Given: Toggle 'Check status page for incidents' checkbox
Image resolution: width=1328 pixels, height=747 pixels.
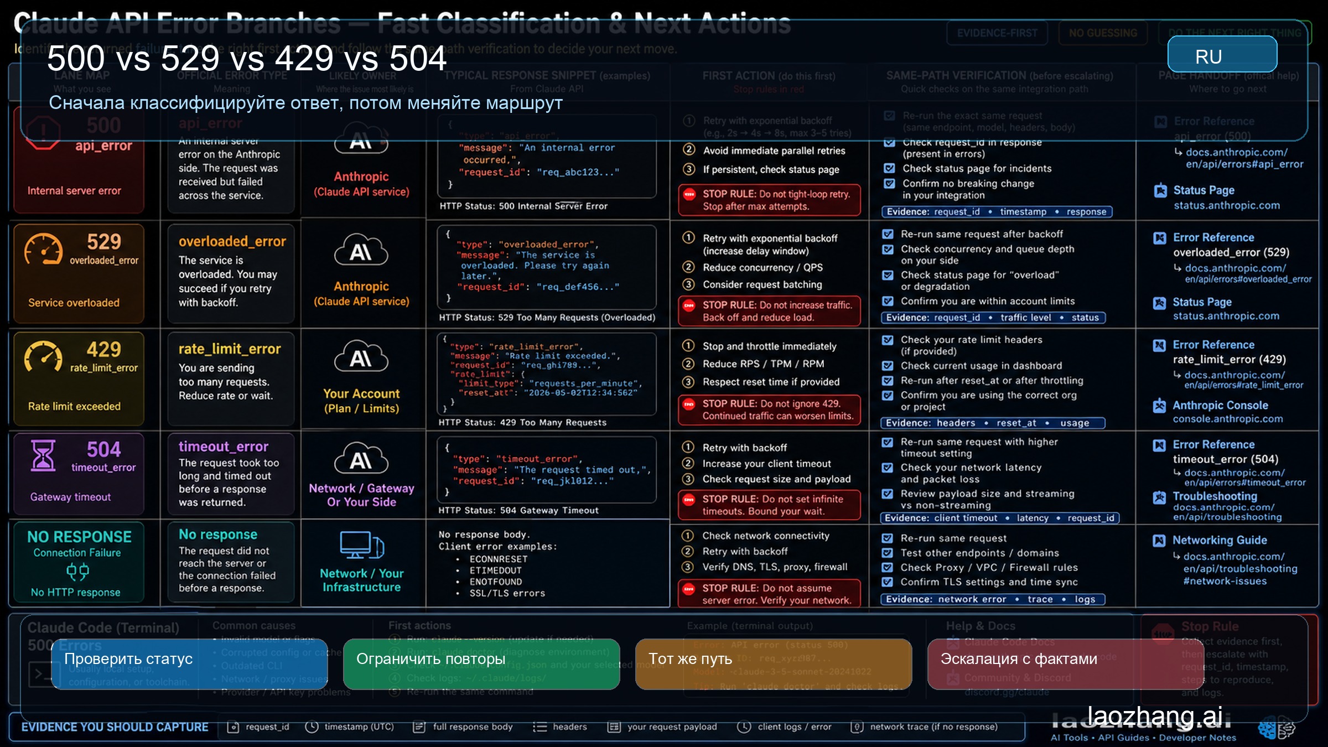Looking at the screenshot, I should [x=890, y=168].
